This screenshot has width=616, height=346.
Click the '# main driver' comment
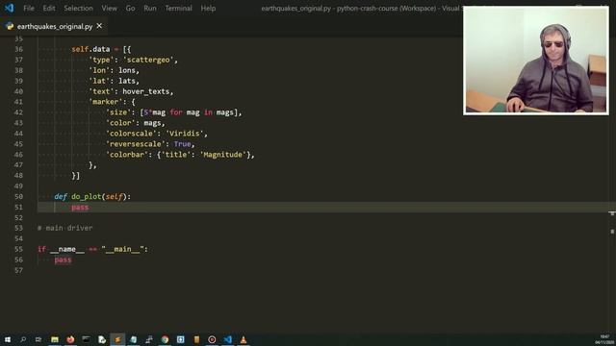coord(65,228)
